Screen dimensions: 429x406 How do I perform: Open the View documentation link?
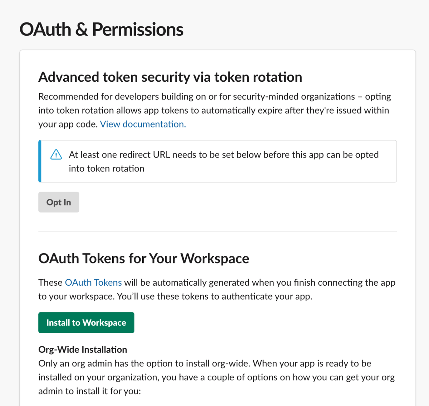tap(143, 124)
